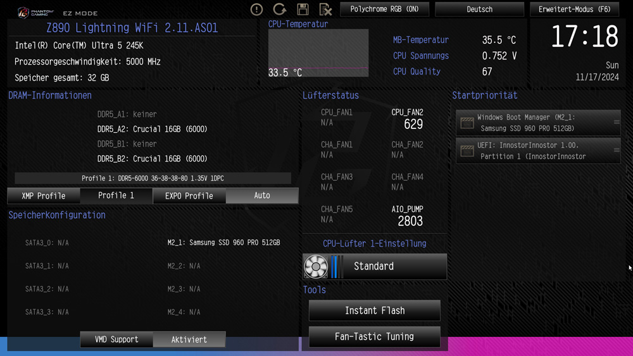
Task: Click the DRAM-Informationen heading
Action: pyautogui.click(x=50, y=95)
